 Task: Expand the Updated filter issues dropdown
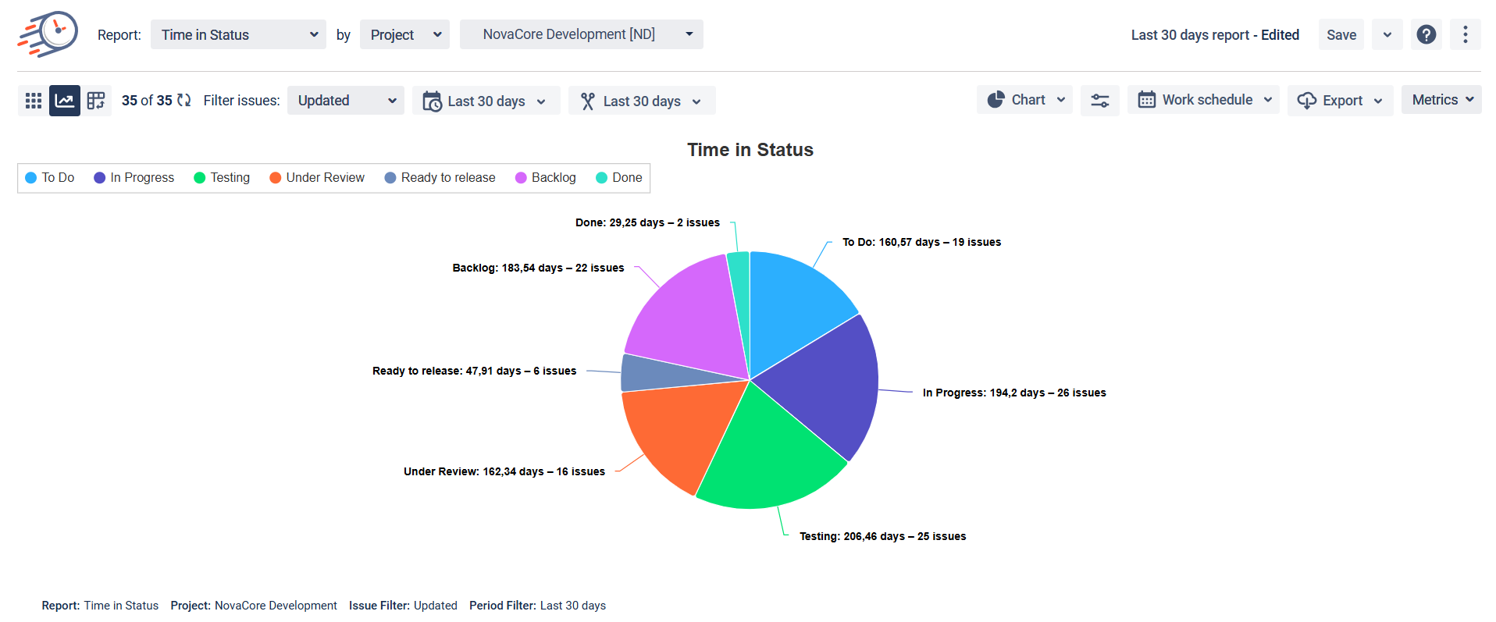(345, 101)
